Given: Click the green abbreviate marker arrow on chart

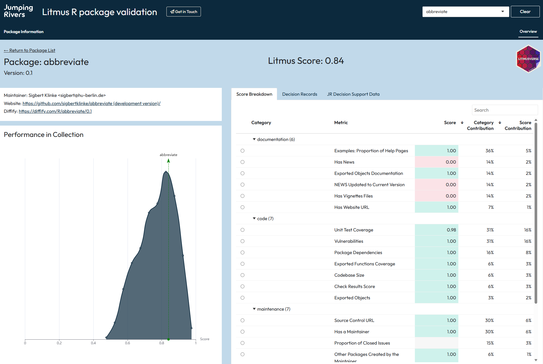Looking at the screenshot, I should point(168,160).
